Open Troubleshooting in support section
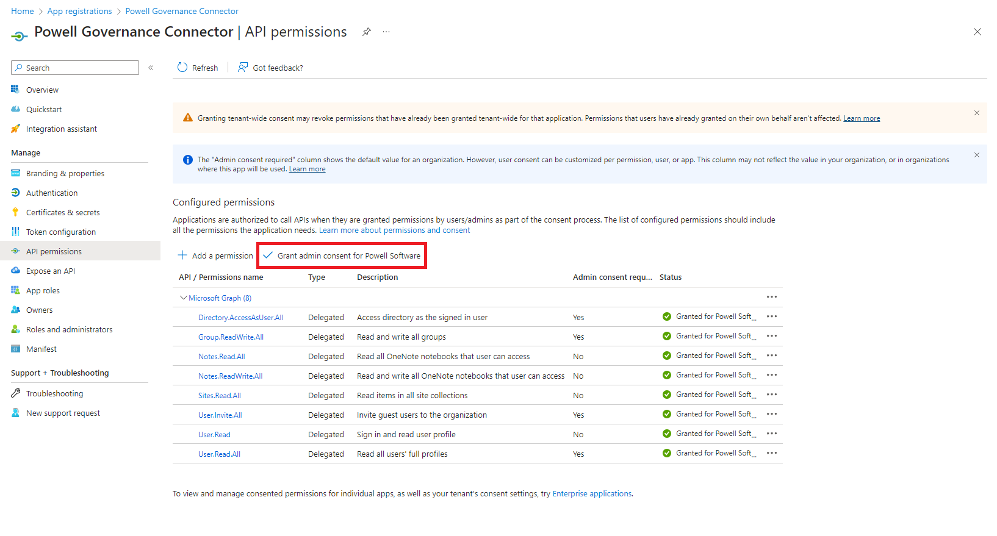The width and height of the screenshot is (997, 536). pos(54,393)
